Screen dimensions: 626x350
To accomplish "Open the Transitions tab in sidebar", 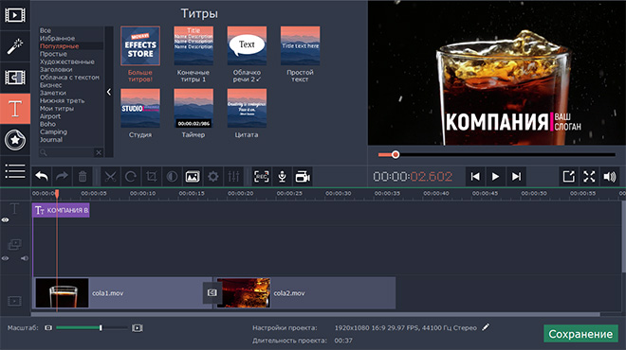I will (x=15, y=78).
